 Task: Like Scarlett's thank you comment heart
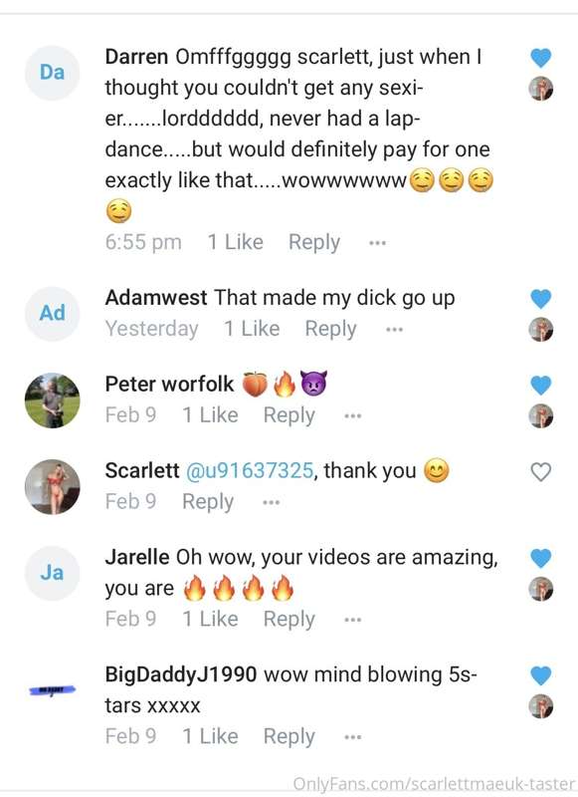click(x=540, y=471)
